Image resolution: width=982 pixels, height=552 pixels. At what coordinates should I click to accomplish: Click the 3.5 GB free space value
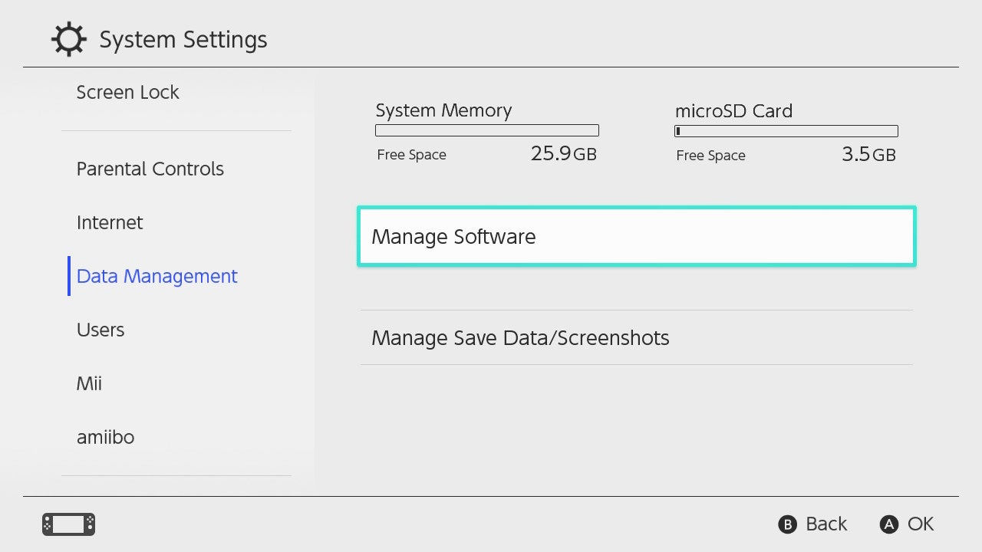point(868,155)
